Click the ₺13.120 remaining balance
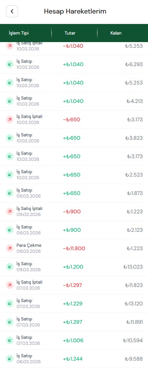 (x=133, y=304)
